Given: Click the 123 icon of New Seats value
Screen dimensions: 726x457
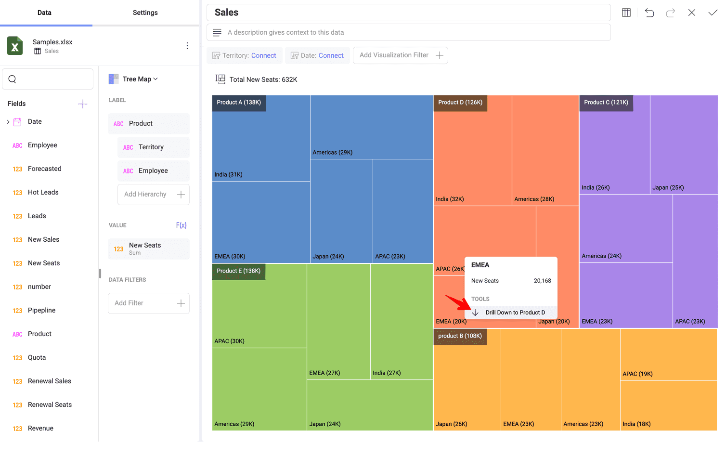Looking at the screenshot, I should pyautogui.click(x=118, y=249).
